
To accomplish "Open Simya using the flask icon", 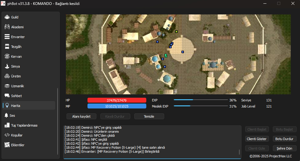I will [x=7, y=66].
